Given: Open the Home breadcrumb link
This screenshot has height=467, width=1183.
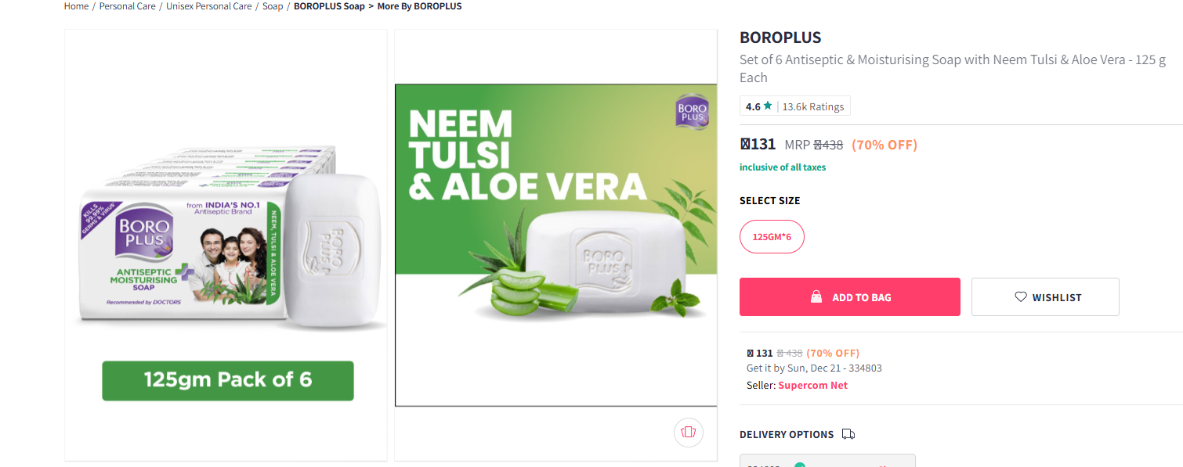Looking at the screenshot, I should 76,6.
